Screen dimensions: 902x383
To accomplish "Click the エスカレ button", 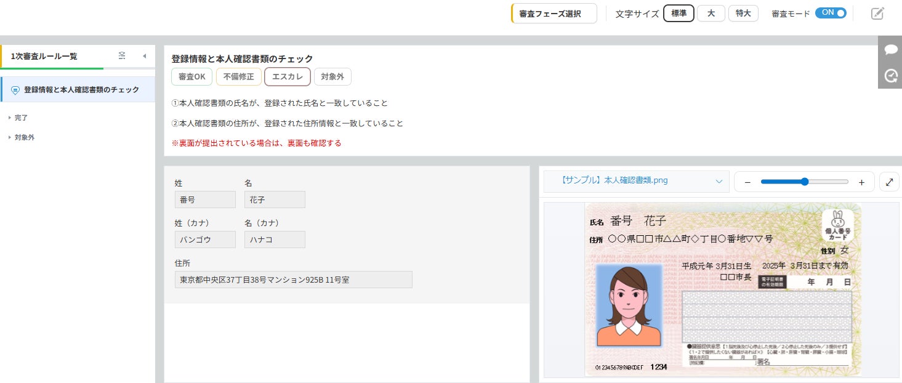I will [x=288, y=77].
